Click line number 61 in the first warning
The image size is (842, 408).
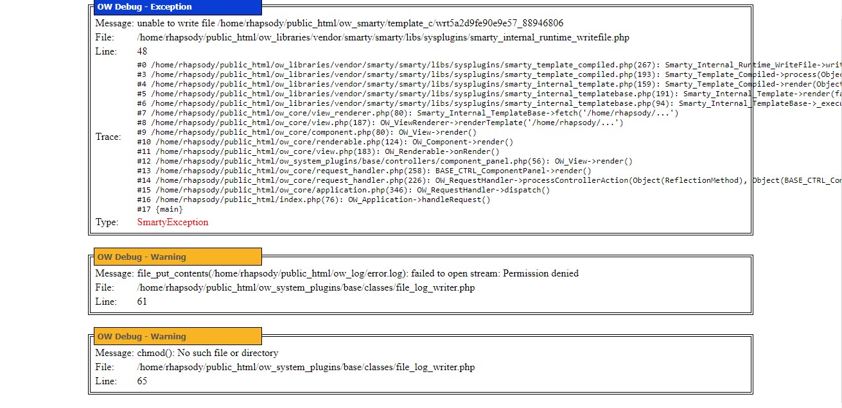(x=142, y=302)
